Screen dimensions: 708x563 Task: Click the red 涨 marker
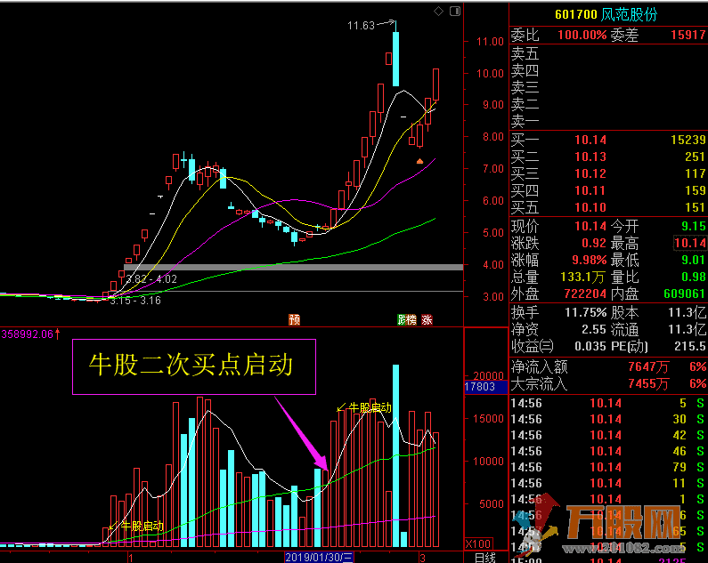(x=427, y=320)
